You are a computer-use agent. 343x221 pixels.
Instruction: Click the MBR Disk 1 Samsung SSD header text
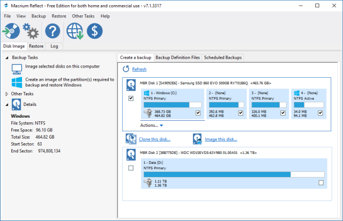[206, 83]
